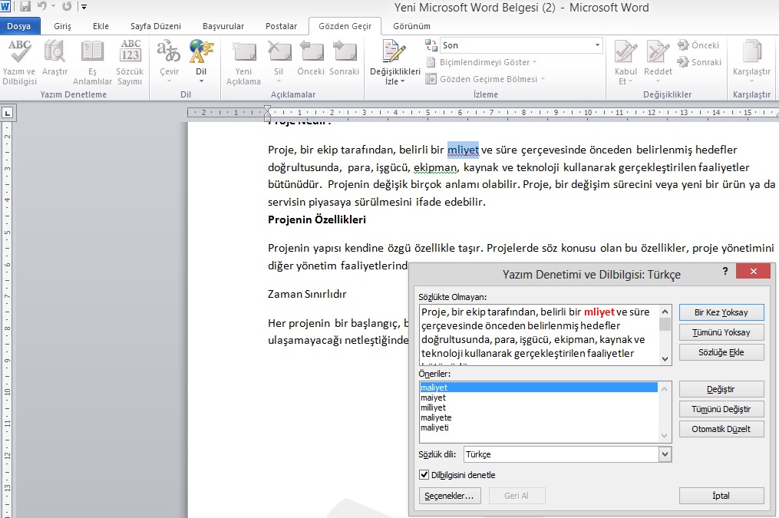
Task: Open the Çevir translate tool
Action: 169,61
